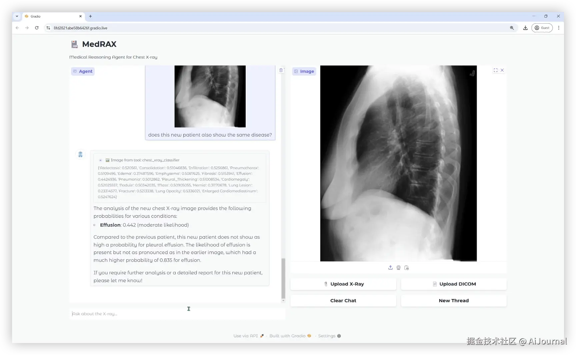This screenshot has width=576, height=355.
Task: Open the Use via API link
Action: click(x=248, y=336)
